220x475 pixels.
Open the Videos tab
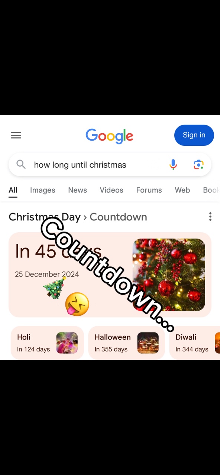pos(111,190)
